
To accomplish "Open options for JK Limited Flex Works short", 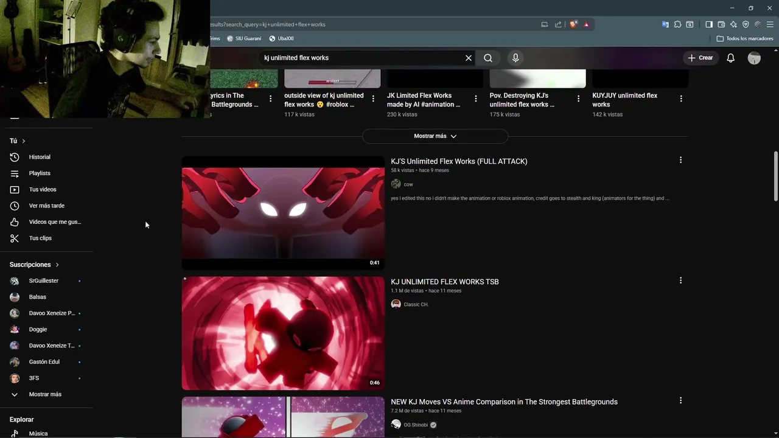I will tap(476, 99).
